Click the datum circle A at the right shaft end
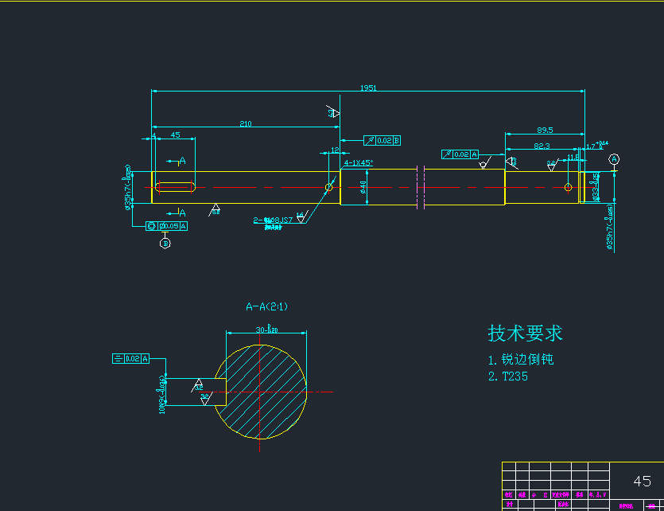The height and width of the screenshot is (511, 664). pyautogui.click(x=614, y=159)
